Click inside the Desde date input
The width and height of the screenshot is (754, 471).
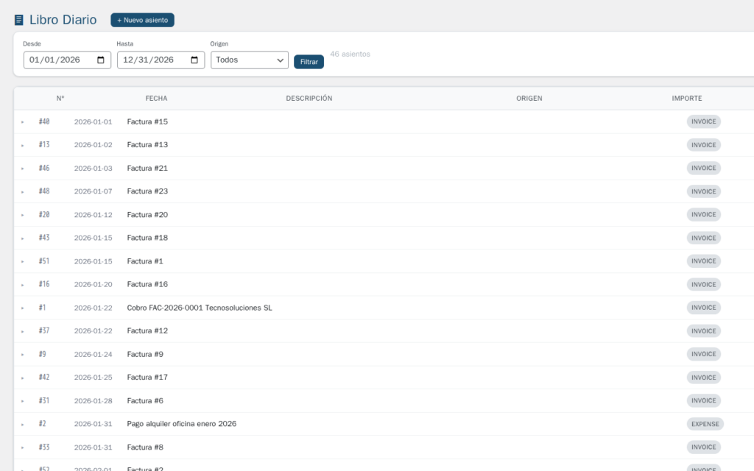[59, 60]
